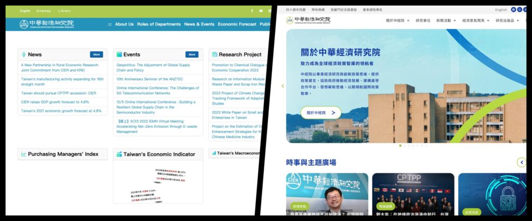Open the Facebook icon beside English on right site

pyautogui.click(x=513, y=9)
